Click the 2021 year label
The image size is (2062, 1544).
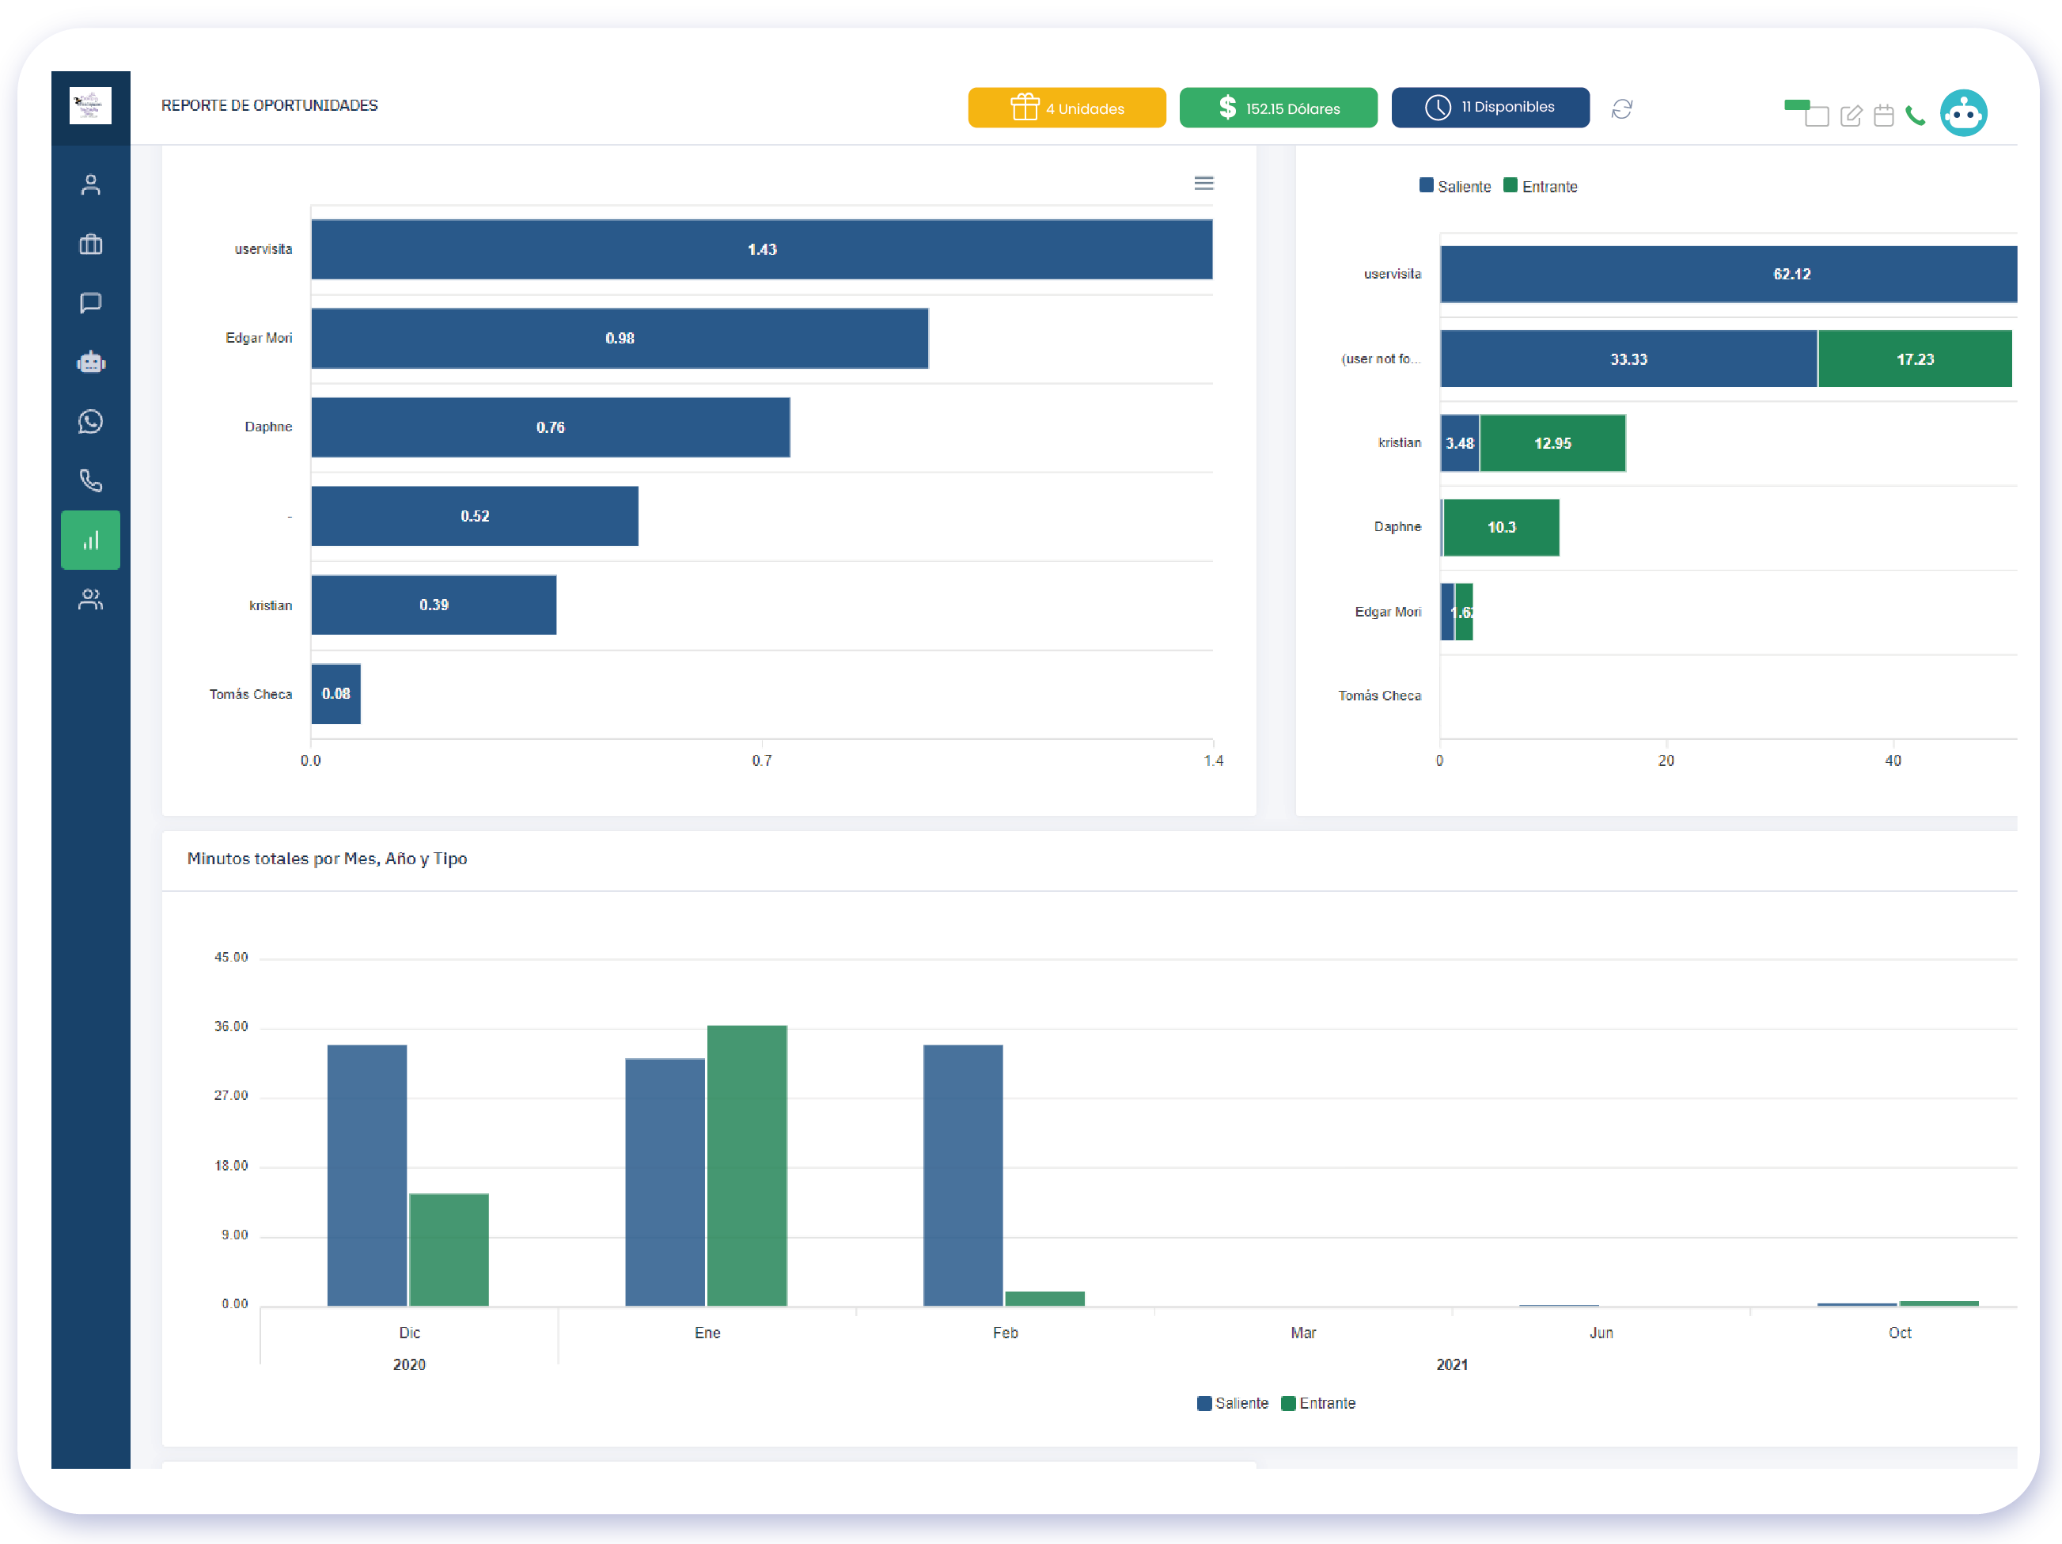[x=1451, y=1364]
